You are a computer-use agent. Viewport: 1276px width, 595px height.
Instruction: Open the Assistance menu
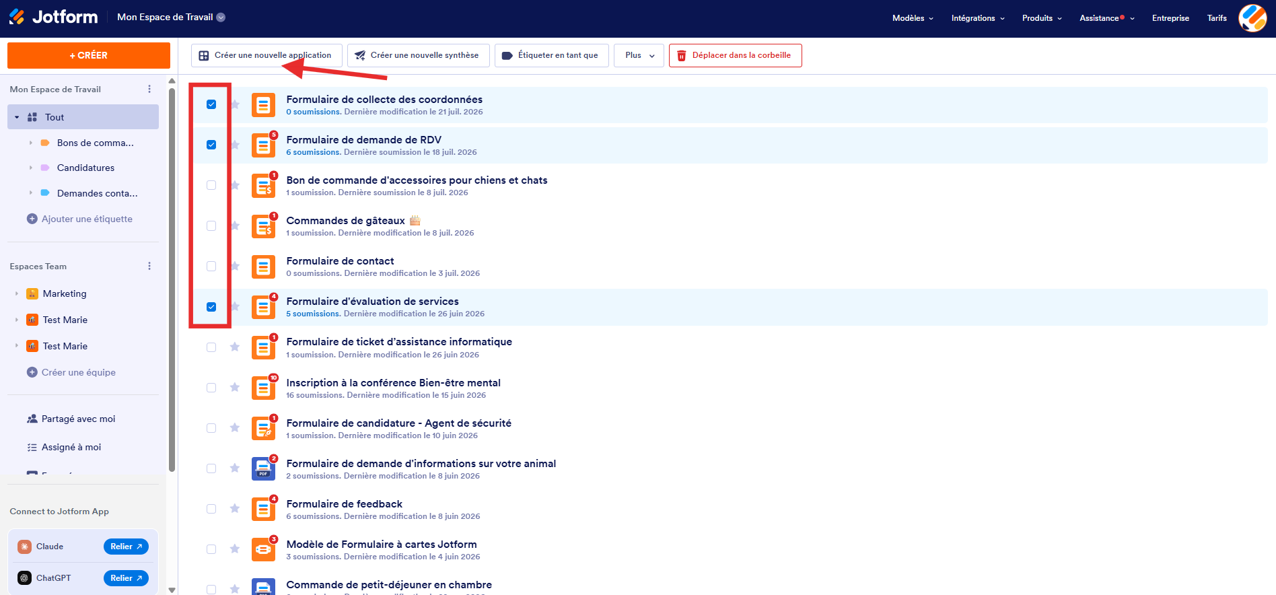coord(1107,18)
